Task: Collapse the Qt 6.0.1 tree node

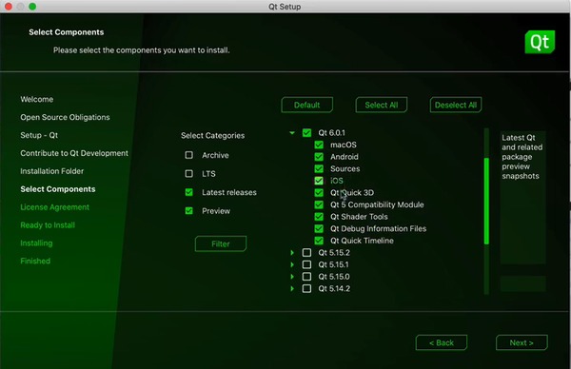Action: click(x=292, y=133)
